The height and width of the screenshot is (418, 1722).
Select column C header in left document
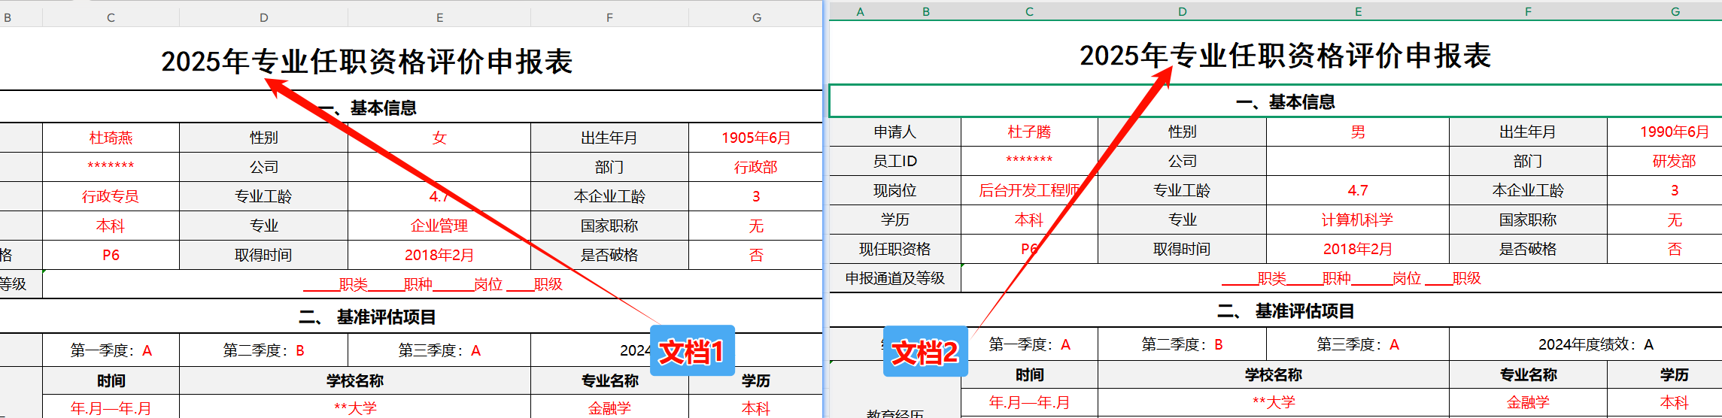tap(111, 17)
